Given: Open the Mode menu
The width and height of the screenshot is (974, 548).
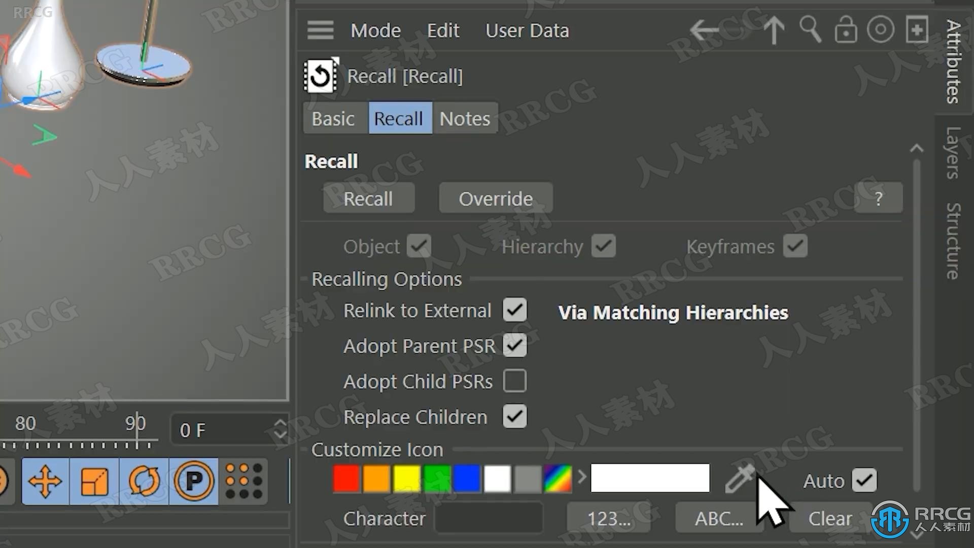Looking at the screenshot, I should [x=375, y=29].
